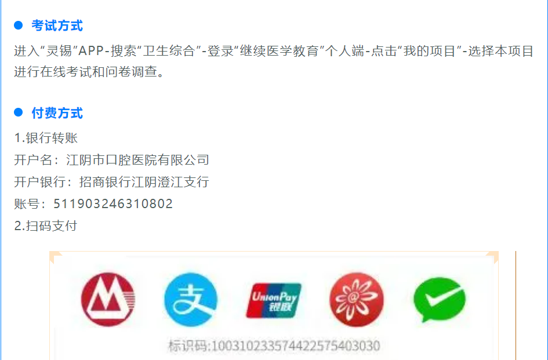Click the blue Alipay icon
The image size is (548, 360).
(191, 300)
